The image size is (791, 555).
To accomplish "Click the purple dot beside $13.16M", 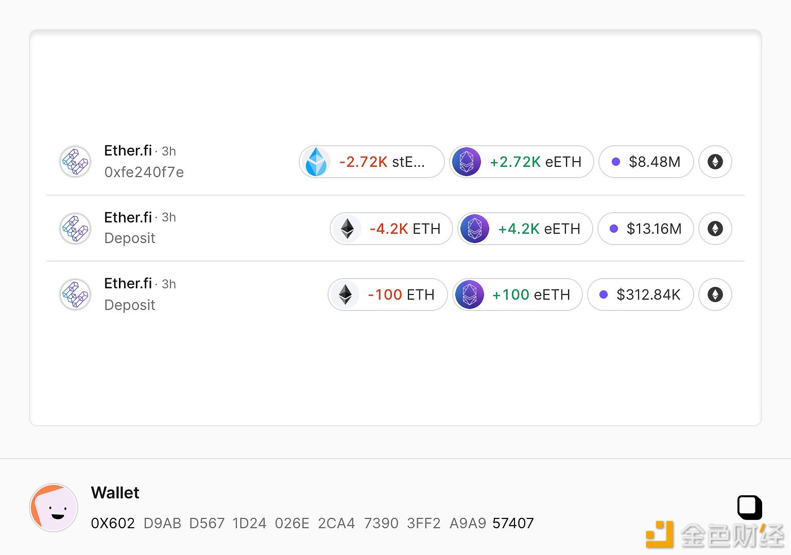I will [x=613, y=229].
